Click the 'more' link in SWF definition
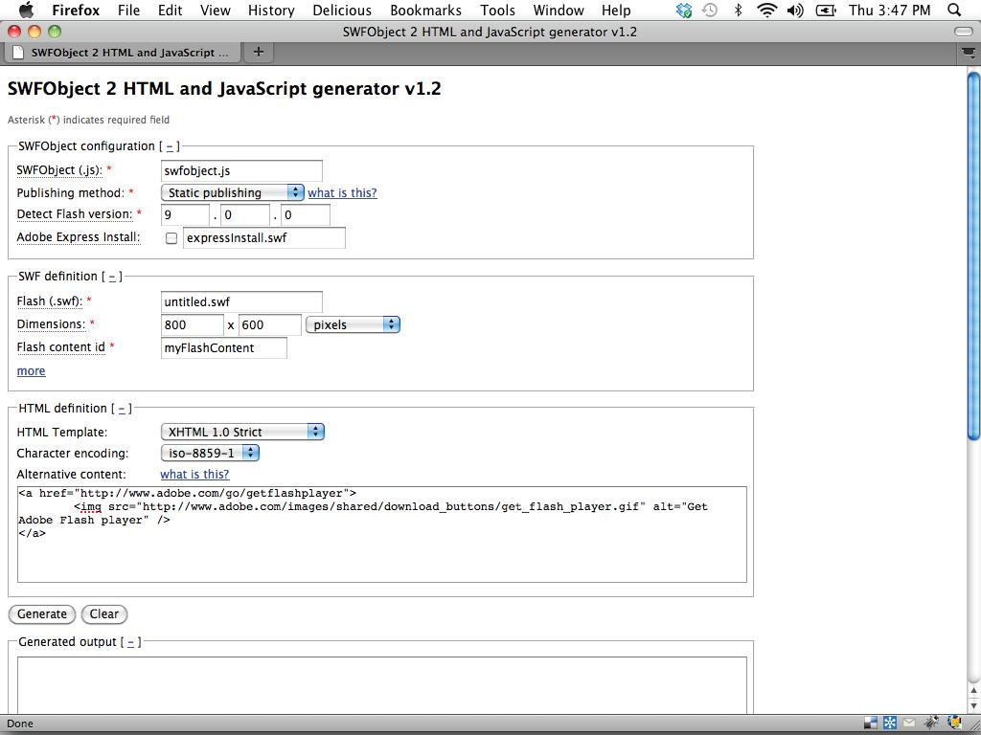This screenshot has height=735, width=981. click(x=31, y=370)
